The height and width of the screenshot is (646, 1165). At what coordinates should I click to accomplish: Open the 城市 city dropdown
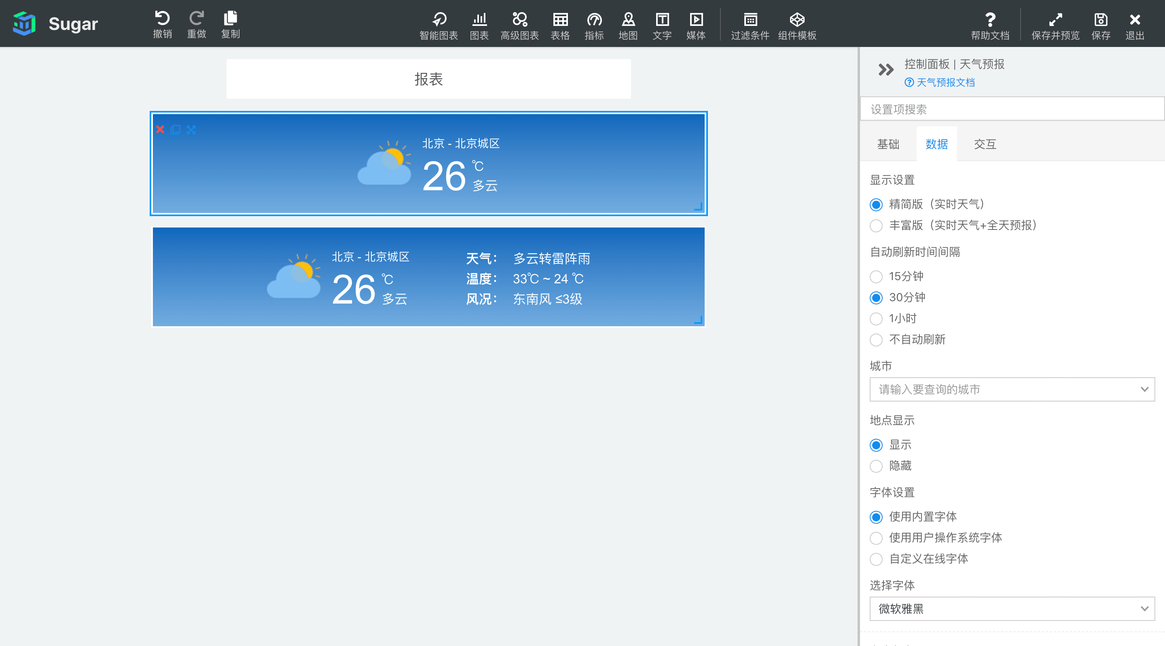click(x=1012, y=389)
